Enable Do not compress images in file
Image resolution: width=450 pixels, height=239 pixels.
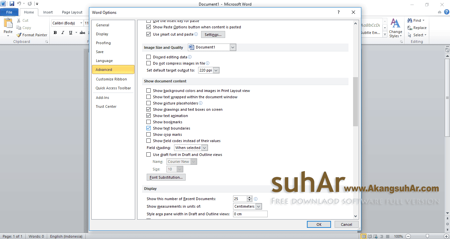[148, 63]
